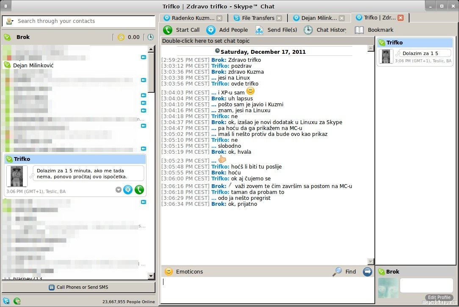The height and width of the screenshot is (307, 459).
Task: Click in the message input box
Action: coord(268,290)
